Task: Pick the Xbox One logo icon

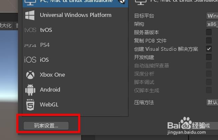Action: coord(30,75)
